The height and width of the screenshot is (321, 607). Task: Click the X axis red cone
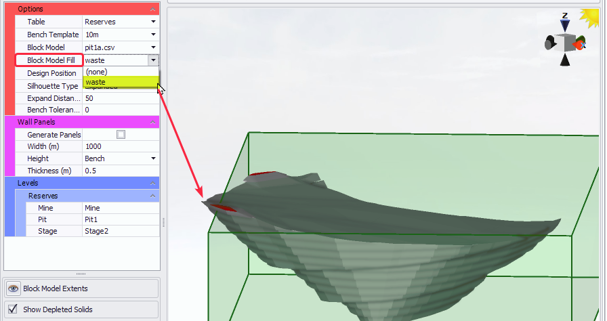point(580,45)
